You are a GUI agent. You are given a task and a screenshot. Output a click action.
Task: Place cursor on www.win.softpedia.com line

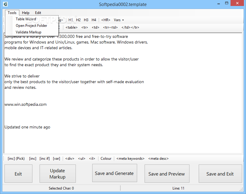[x=26, y=104]
